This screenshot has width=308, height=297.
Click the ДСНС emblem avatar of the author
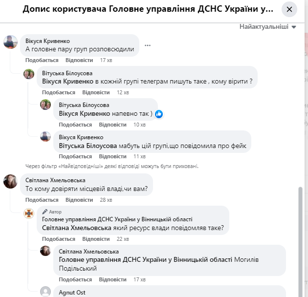(x=29, y=213)
